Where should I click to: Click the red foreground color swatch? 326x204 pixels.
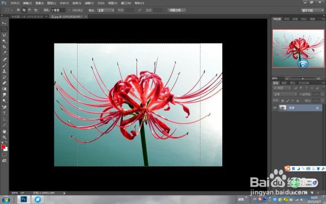[x=3, y=147]
